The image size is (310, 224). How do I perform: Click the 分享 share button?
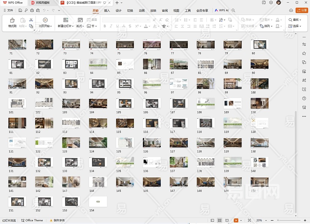pyautogui.click(x=301, y=10)
